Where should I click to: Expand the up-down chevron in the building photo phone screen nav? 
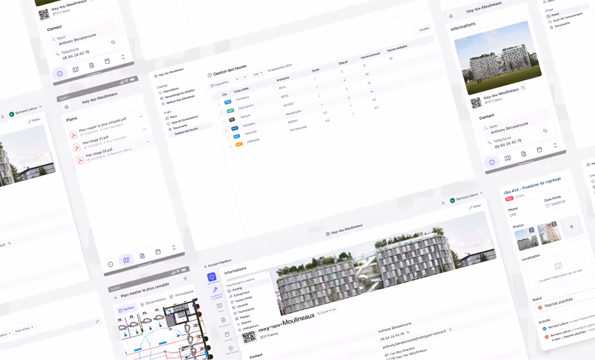(x=555, y=145)
